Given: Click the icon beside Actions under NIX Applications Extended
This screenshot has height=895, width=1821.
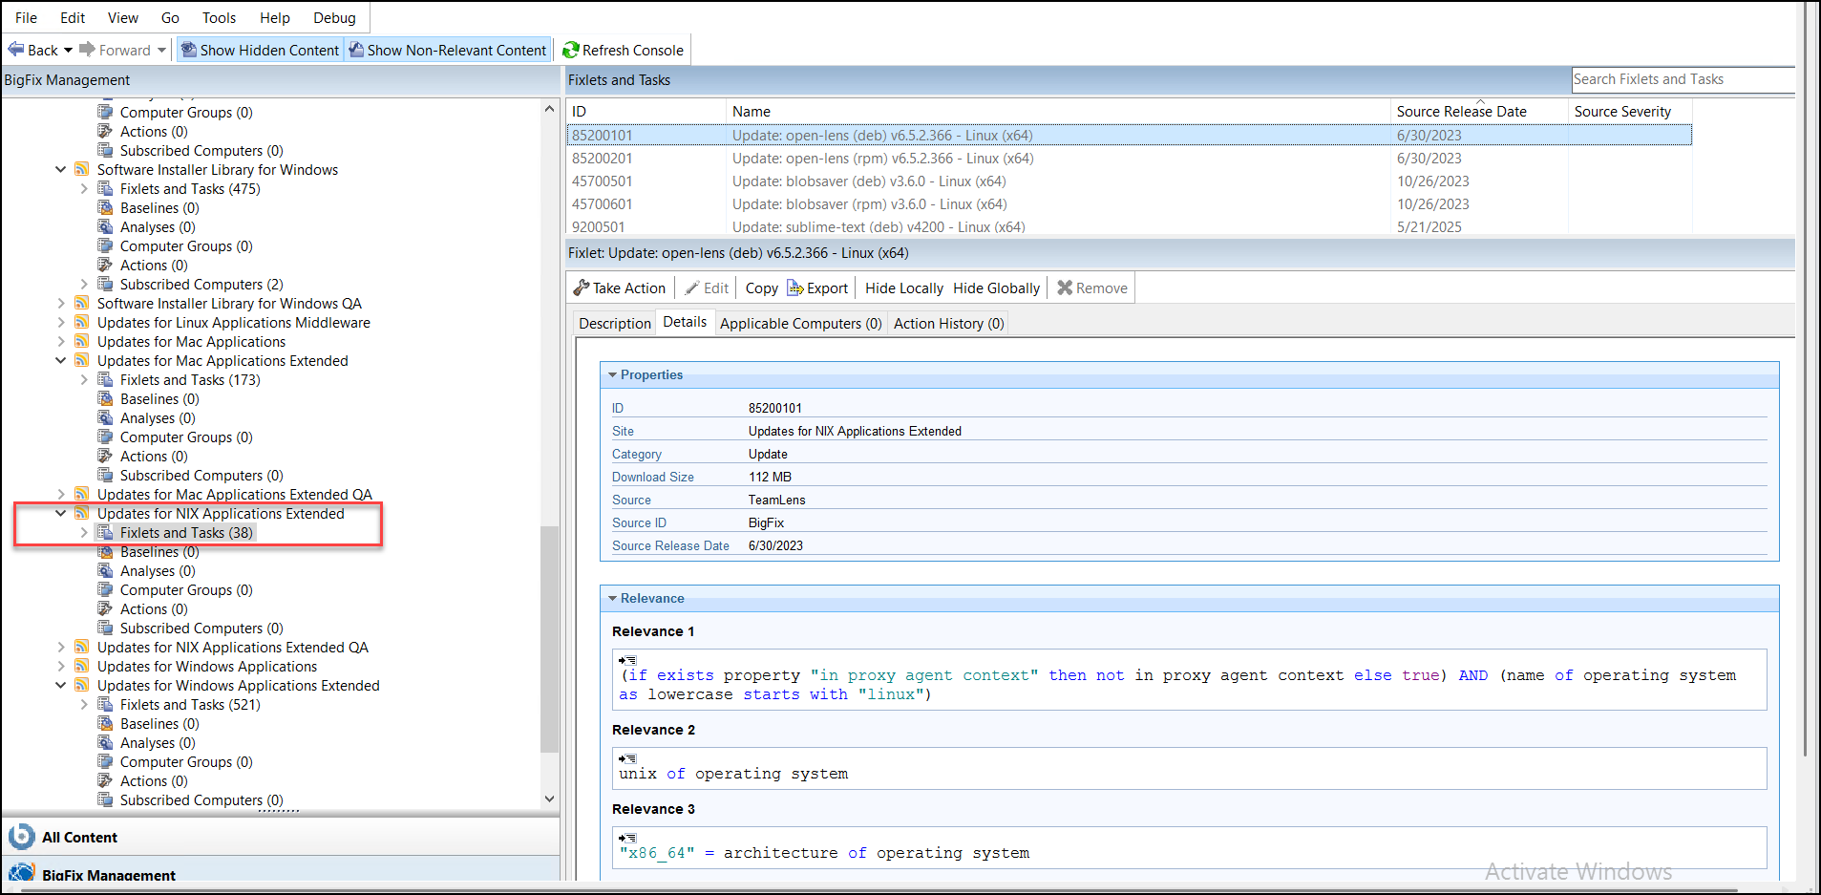Looking at the screenshot, I should tap(105, 608).
